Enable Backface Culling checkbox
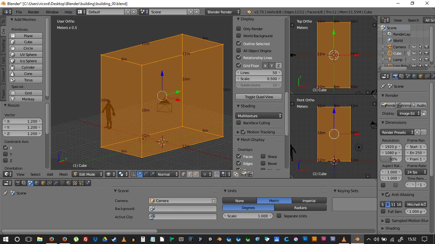The width and height of the screenshot is (435, 244). click(239, 123)
